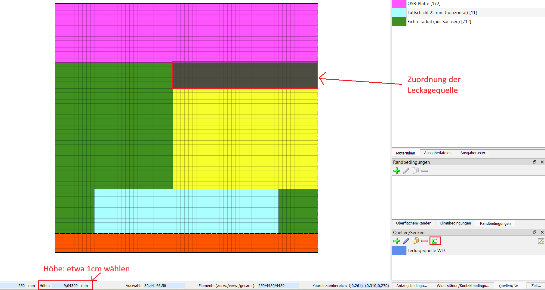Image resolution: width=545 pixels, height=290 pixels.
Task: Add a new boundary condition in Randbedingungen
Action: pyautogui.click(x=397, y=171)
